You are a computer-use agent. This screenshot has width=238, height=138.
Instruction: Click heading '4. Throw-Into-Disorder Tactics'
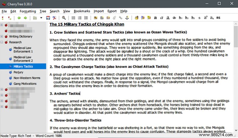coord(75,120)
